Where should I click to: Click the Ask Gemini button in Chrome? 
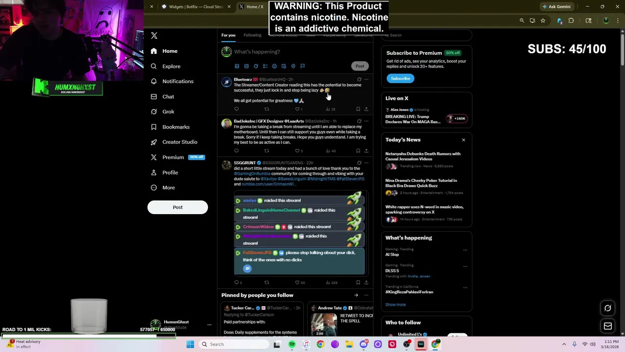tap(556, 6)
